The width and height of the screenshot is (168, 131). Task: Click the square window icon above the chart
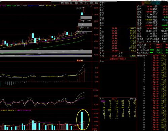pyautogui.click(x=91, y=6)
